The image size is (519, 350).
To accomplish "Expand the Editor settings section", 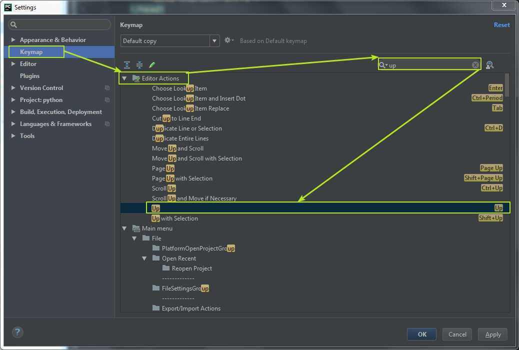I will tap(13, 63).
